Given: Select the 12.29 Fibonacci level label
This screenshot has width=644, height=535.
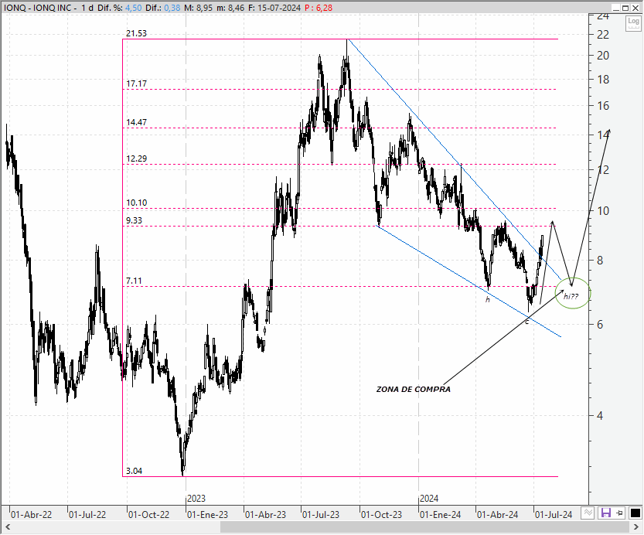Looking at the screenshot, I should 136,158.
